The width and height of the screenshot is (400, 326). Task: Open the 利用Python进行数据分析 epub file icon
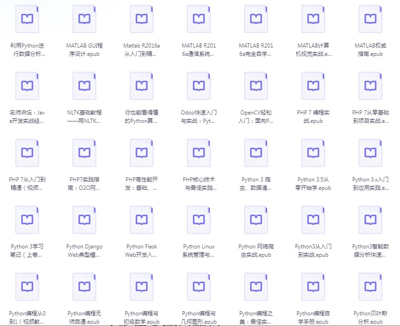tap(27, 19)
